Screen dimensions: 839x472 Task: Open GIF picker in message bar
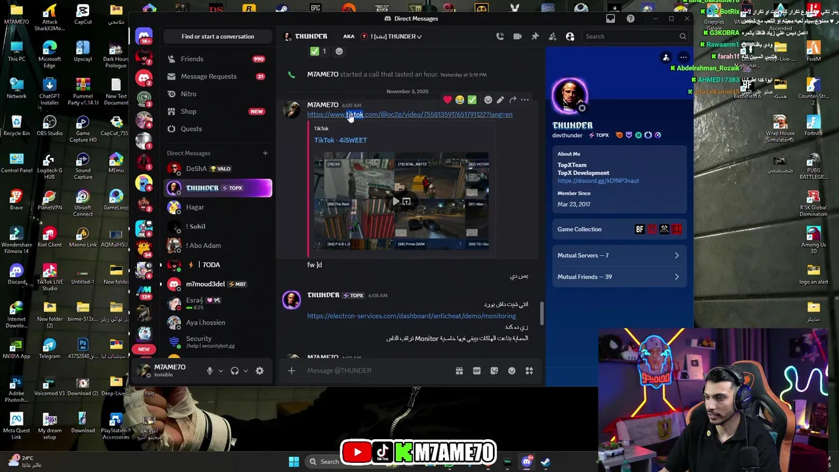point(477,370)
